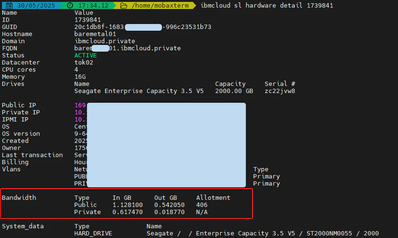Click the System_data label

(x=23, y=226)
